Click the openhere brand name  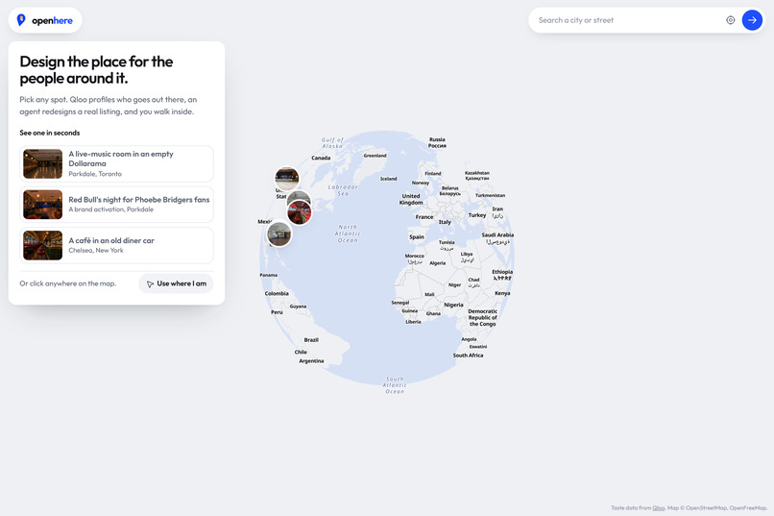(x=52, y=21)
